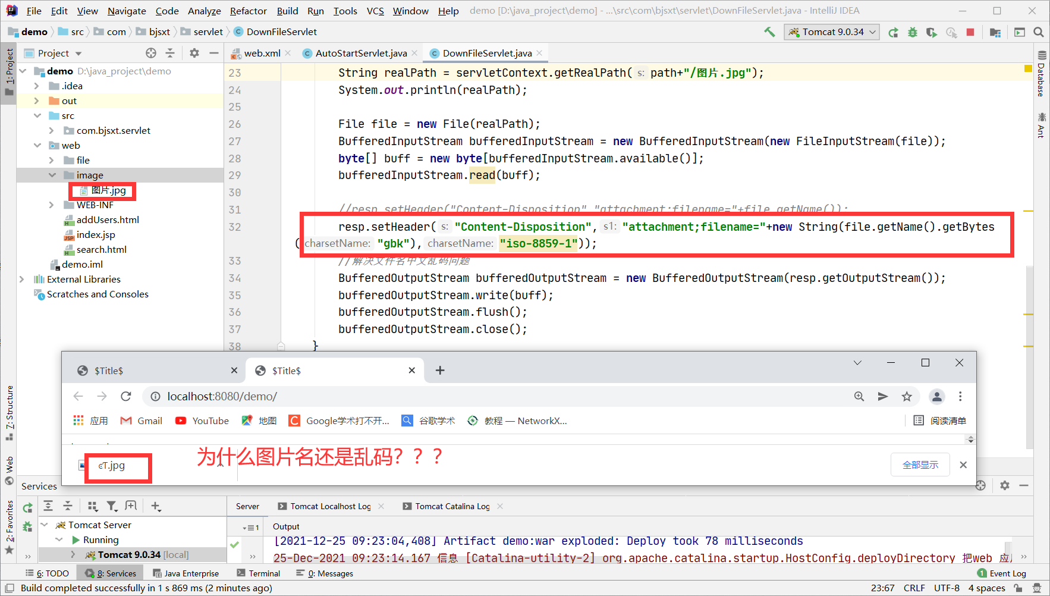This screenshot has height=596, width=1050.
Task: Collapse the image folder
Action: [52, 175]
